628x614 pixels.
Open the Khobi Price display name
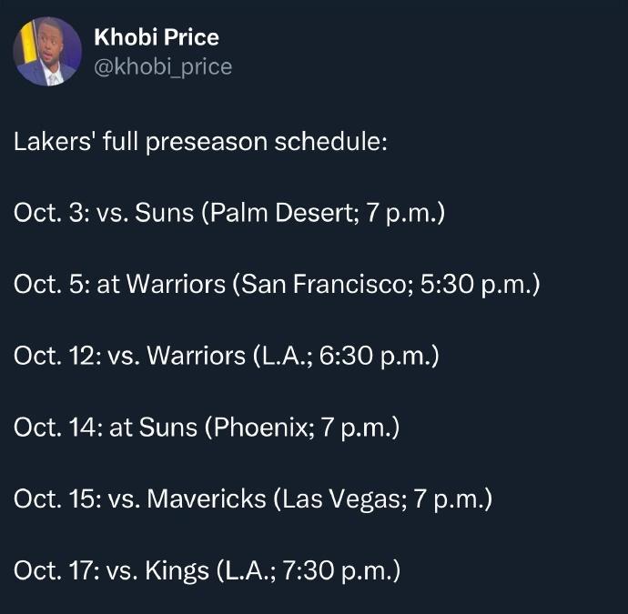pyautogui.click(x=157, y=38)
